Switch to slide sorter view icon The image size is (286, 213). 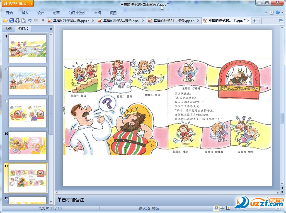coord(222,208)
